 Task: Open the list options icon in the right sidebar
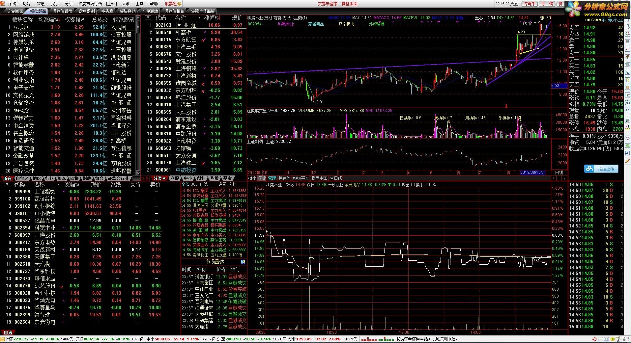pos(628,120)
